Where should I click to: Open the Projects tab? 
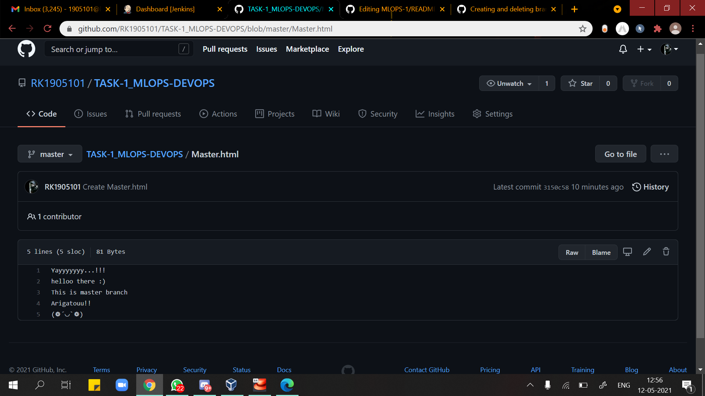(275, 114)
